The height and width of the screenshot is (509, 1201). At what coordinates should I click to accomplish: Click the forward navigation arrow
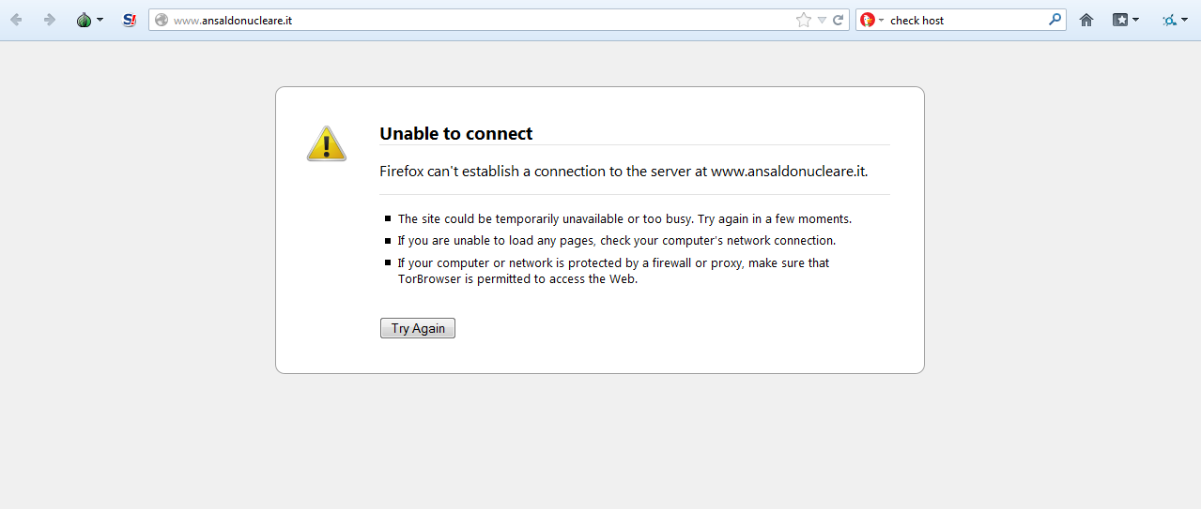(50, 20)
